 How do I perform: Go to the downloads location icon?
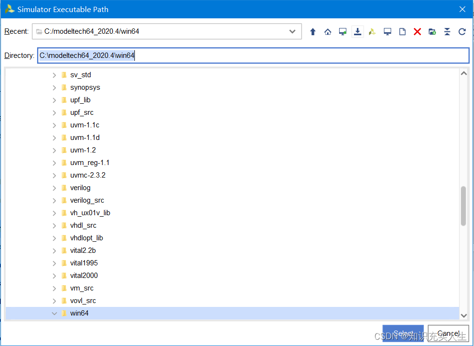pyautogui.click(x=357, y=32)
